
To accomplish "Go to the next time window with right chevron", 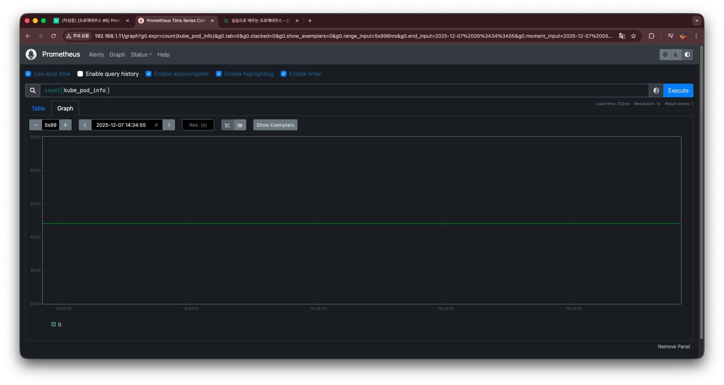I will [x=169, y=125].
